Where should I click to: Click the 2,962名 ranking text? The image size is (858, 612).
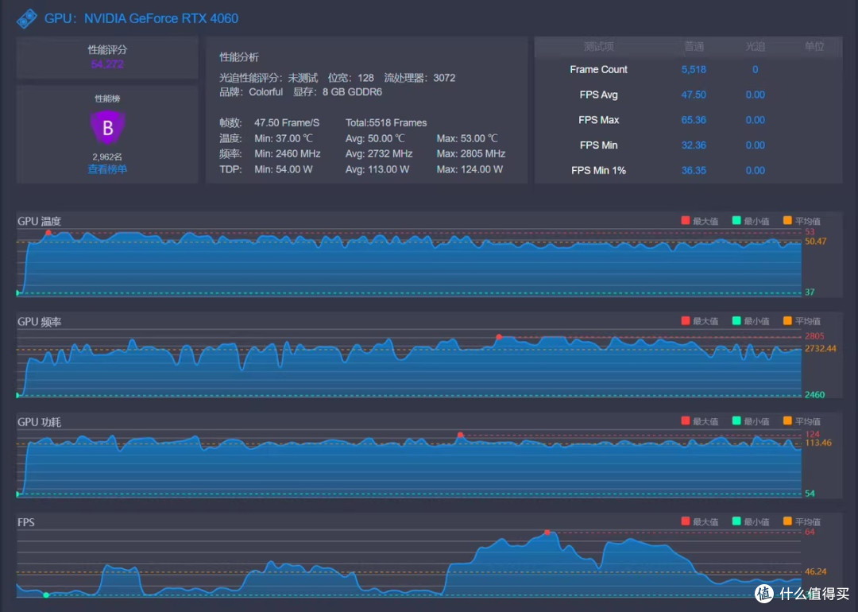click(x=107, y=157)
